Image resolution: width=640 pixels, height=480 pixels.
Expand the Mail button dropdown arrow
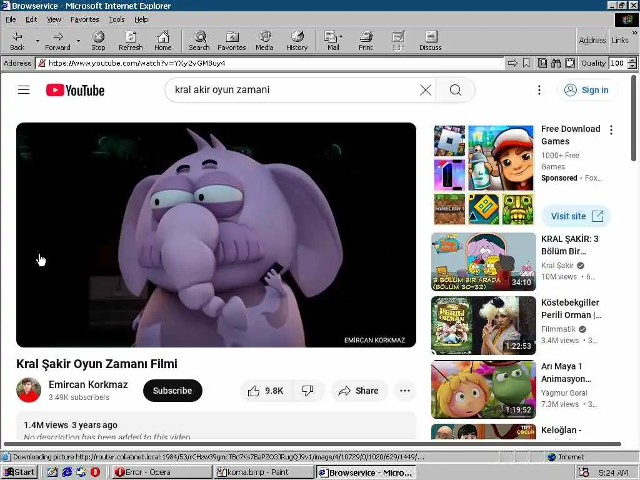point(341,37)
